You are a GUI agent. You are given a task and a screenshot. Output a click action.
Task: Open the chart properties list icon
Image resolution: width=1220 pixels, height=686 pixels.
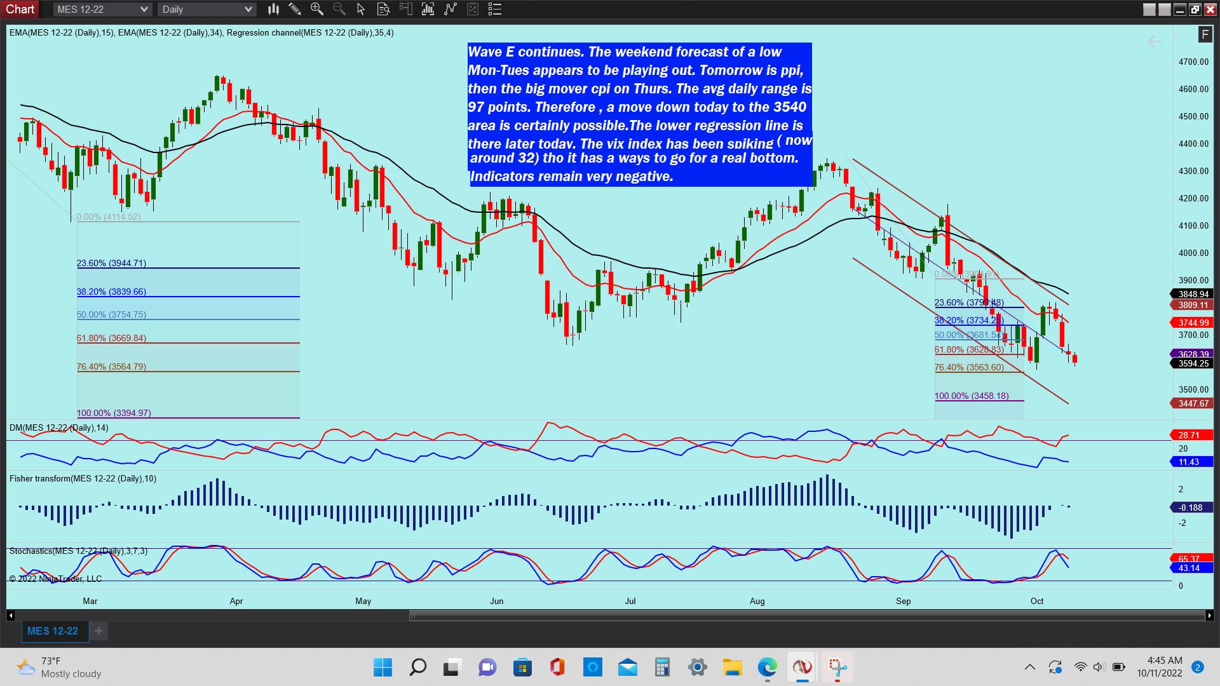(495, 9)
